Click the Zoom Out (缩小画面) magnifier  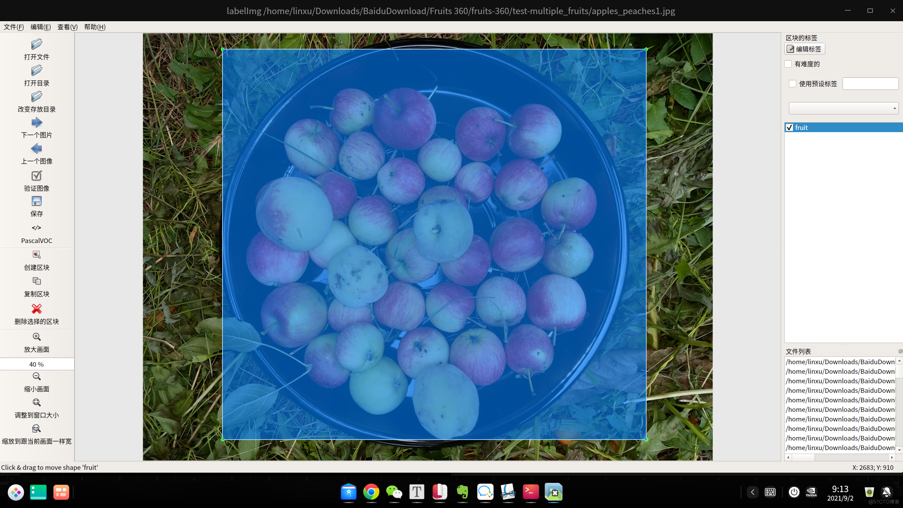click(36, 376)
